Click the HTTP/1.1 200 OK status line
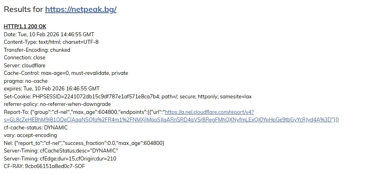The image size is (372, 174). (25, 27)
